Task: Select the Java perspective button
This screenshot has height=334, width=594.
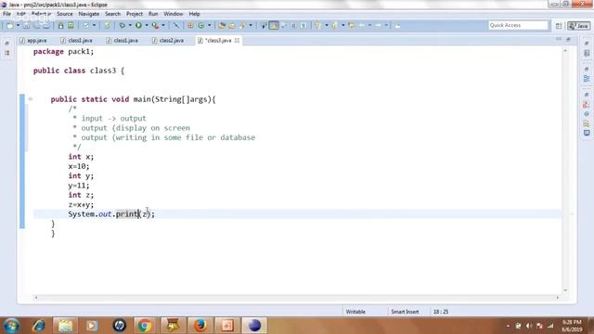Action: pyautogui.click(x=579, y=25)
